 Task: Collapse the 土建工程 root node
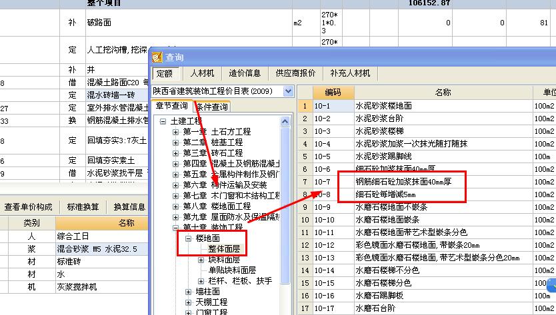[x=163, y=121]
